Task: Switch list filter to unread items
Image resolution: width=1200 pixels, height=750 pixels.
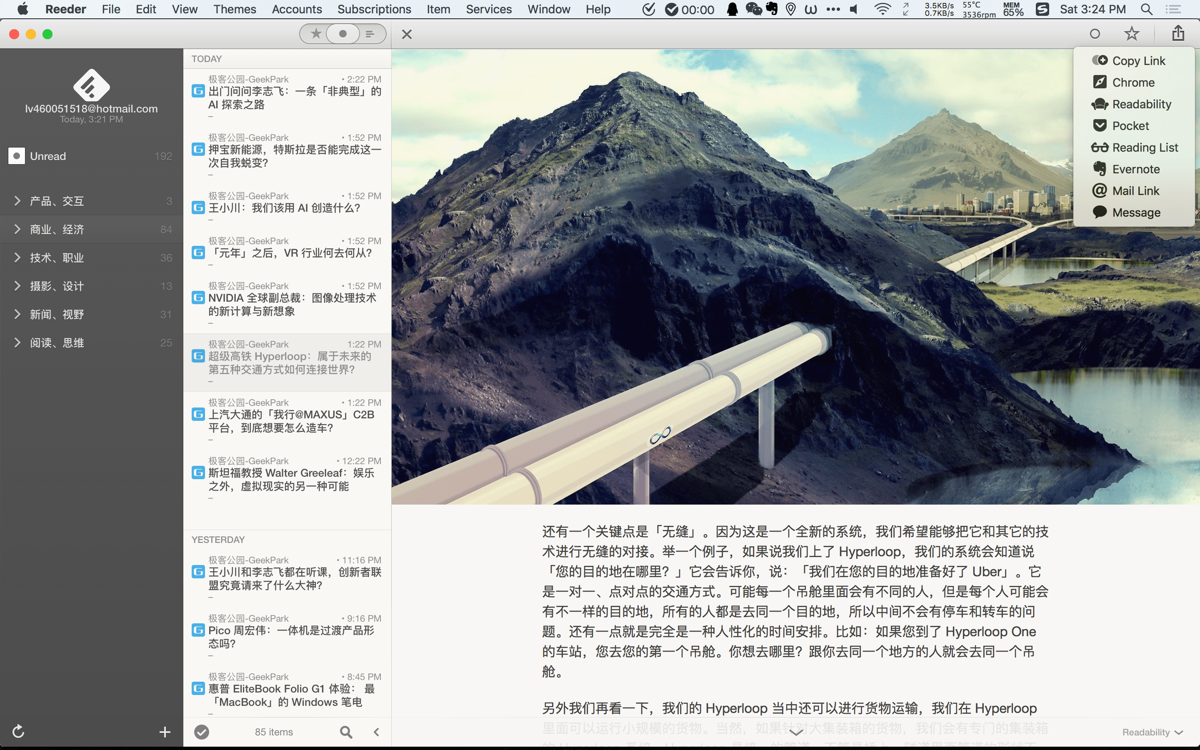Action: 342,34
